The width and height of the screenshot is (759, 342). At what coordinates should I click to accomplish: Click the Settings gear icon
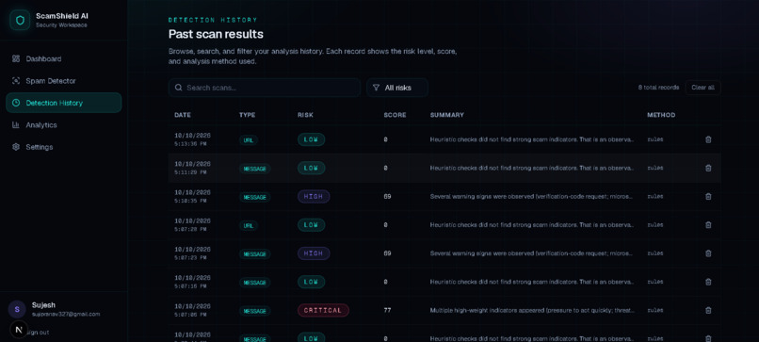16,147
